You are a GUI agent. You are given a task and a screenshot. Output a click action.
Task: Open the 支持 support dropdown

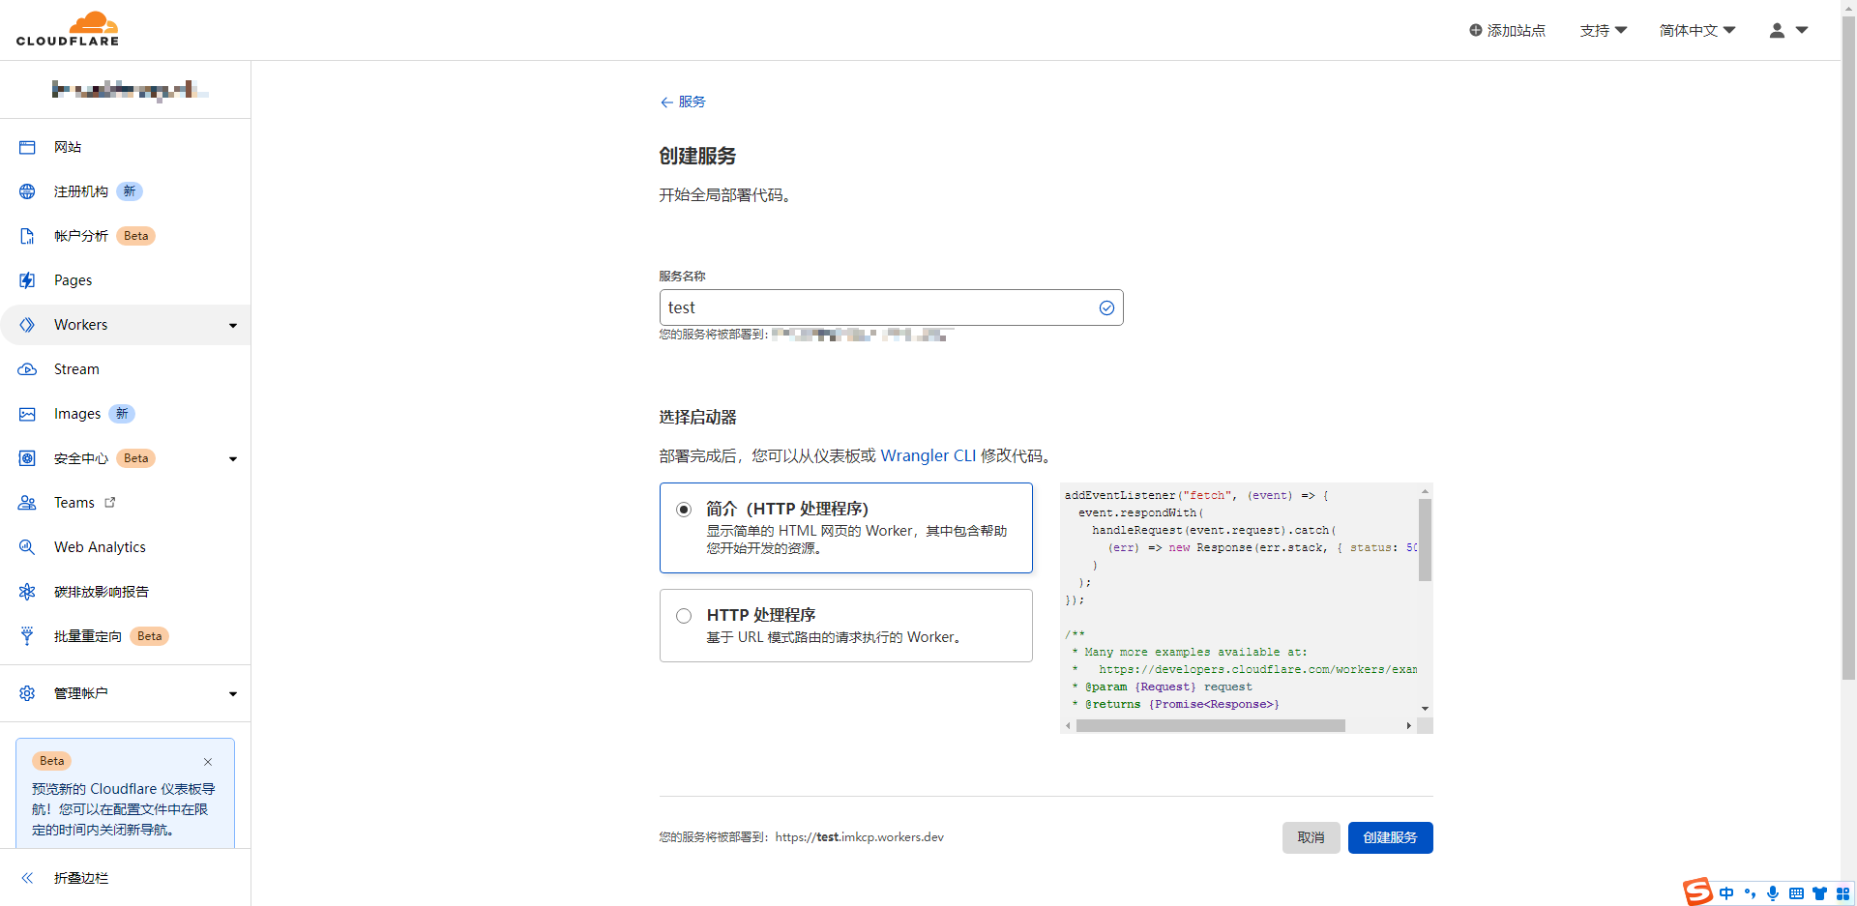[x=1603, y=31]
